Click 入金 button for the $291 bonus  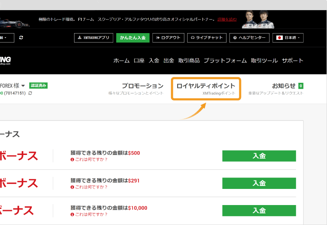tap(259, 183)
